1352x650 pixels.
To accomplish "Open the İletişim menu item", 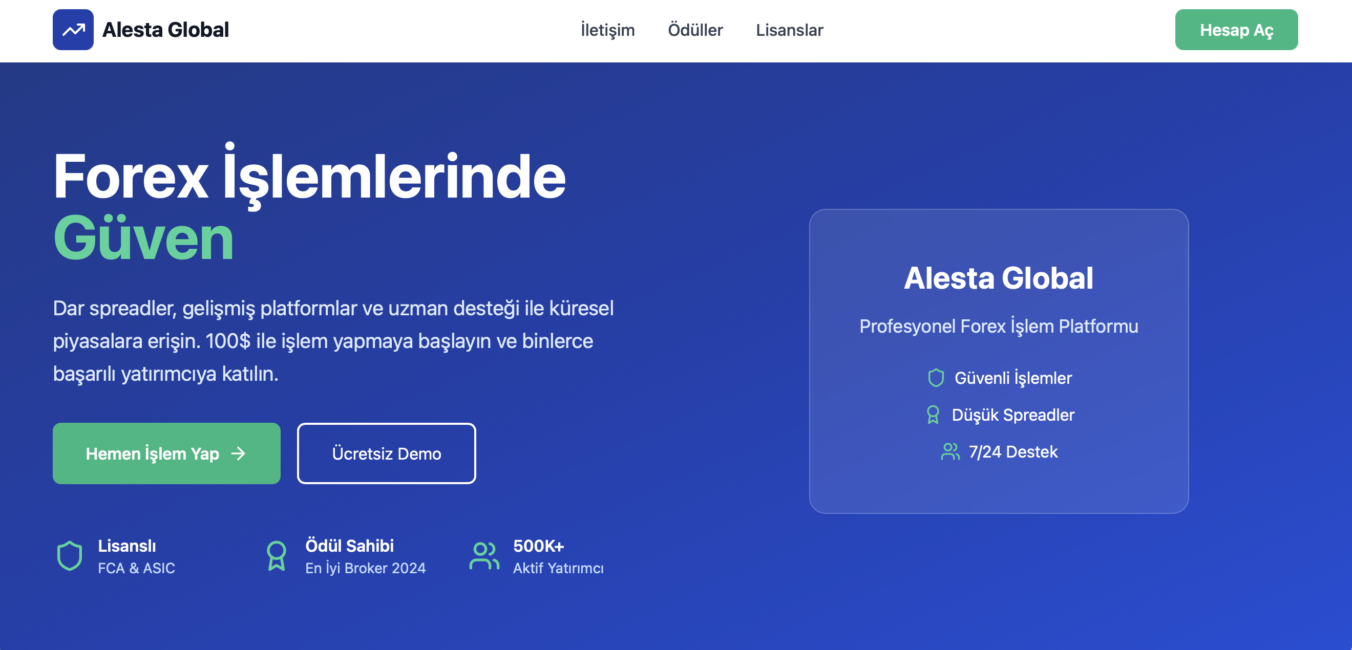I will click(x=607, y=30).
